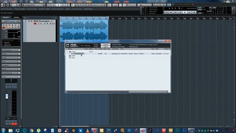Expand the Equalizers Inspector section
Viewport: 236px width, 133px height.
click(x=11, y=65)
